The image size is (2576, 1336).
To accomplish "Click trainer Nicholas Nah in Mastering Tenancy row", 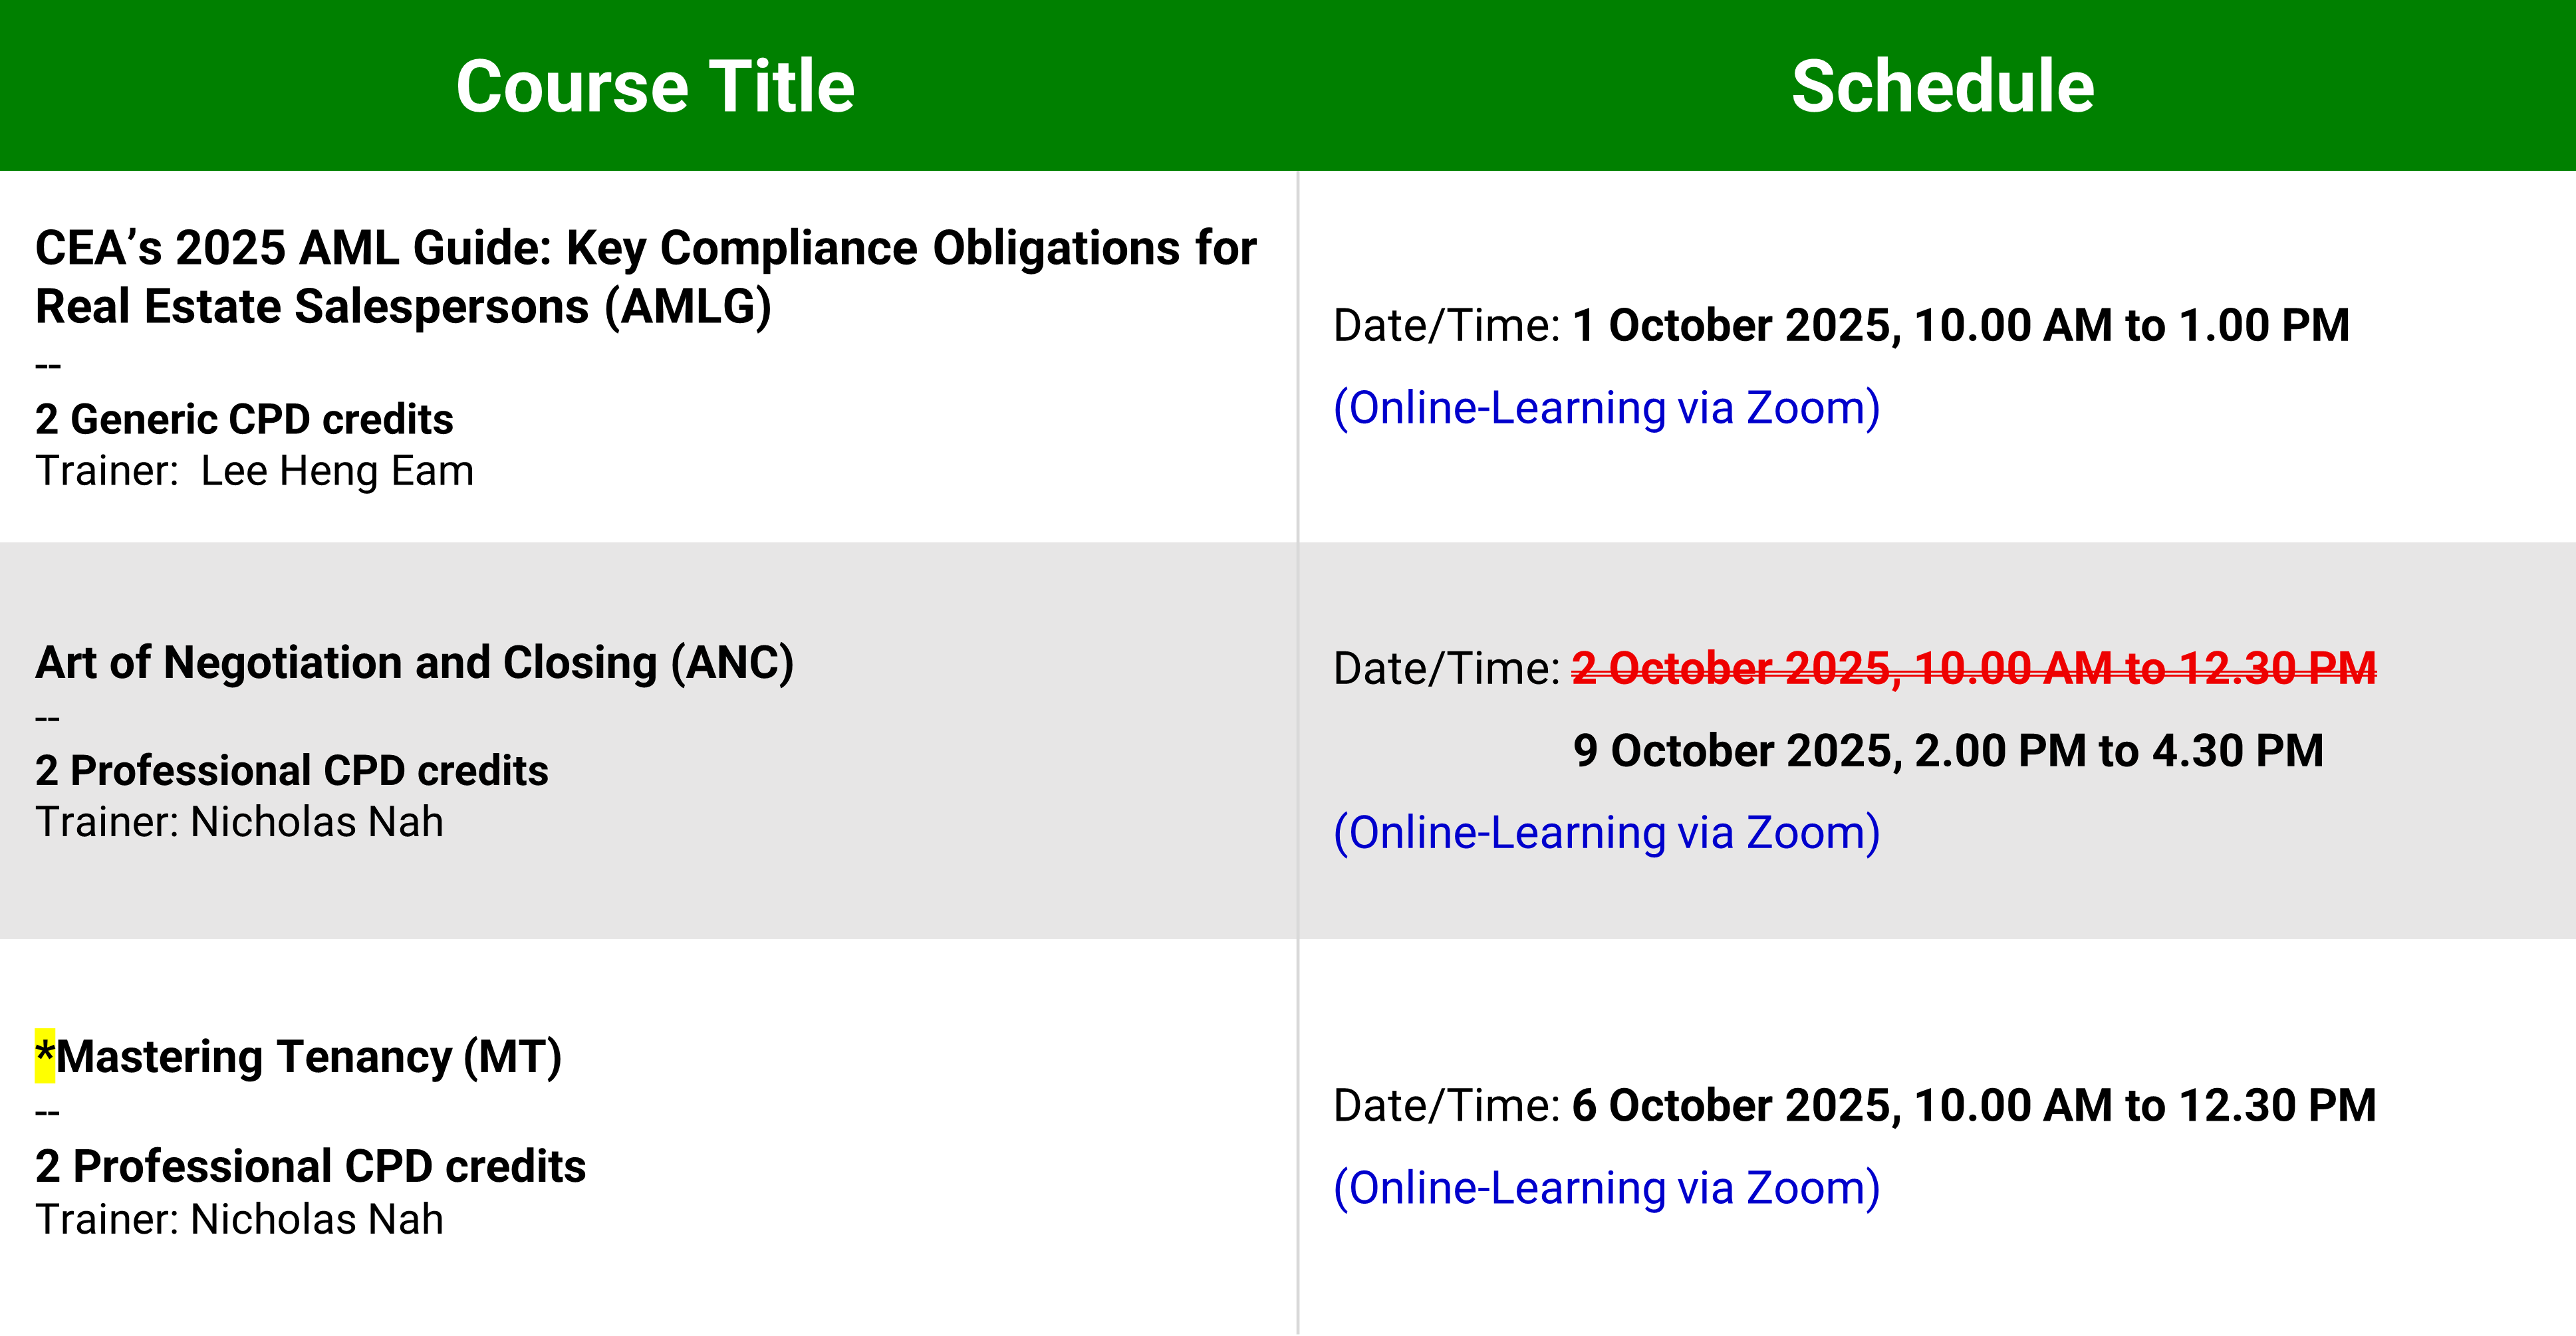I will (316, 1219).
